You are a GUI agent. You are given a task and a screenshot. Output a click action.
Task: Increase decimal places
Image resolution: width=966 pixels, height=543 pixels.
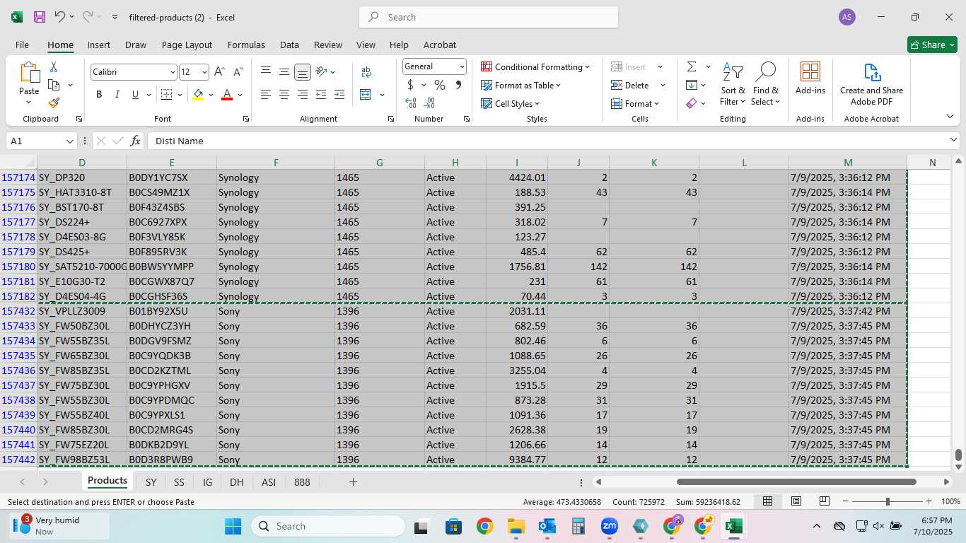pos(411,103)
